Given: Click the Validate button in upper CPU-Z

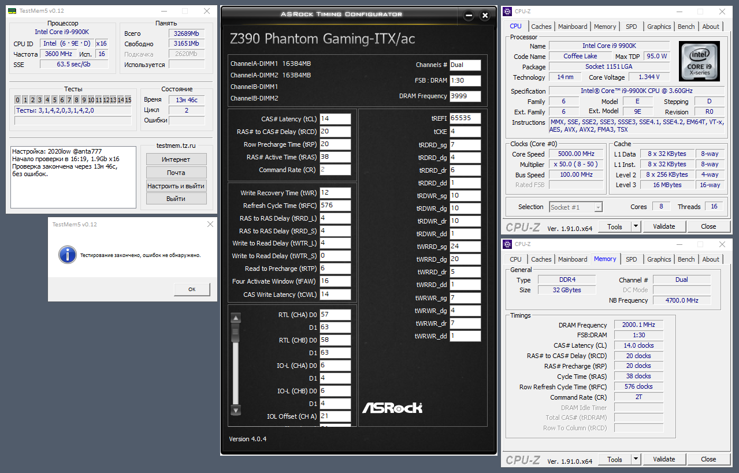Looking at the screenshot, I should 664,226.
